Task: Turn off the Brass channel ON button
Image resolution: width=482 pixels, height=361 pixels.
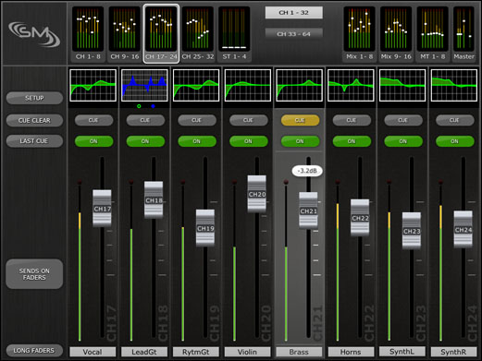Action: click(300, 141)
